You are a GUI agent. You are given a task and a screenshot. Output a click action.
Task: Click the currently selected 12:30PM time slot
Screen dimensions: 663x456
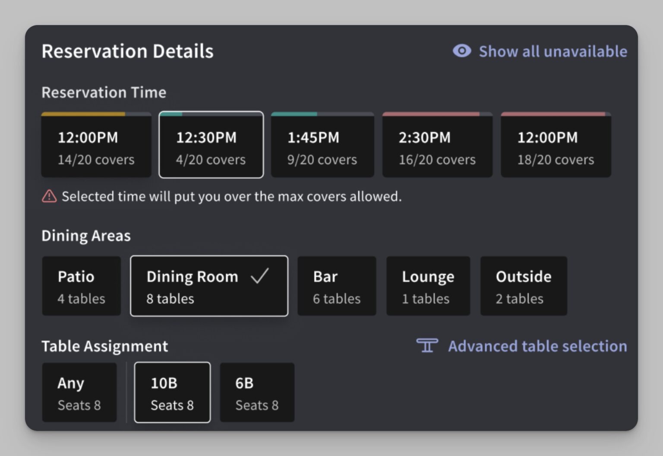[211, 145]
